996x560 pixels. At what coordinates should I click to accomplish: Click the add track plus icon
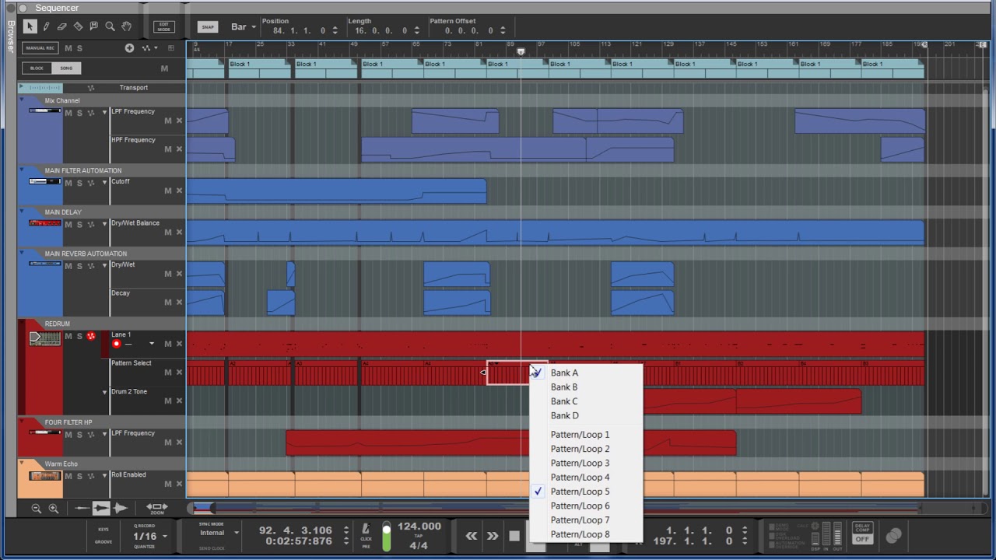(x=129, y=48)
